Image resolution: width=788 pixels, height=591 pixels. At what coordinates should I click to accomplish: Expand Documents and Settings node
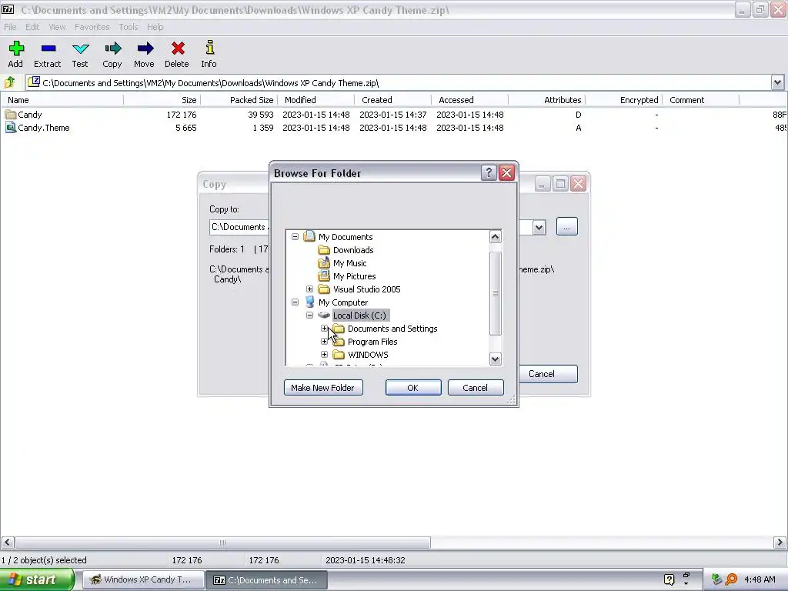pos(324,328)
